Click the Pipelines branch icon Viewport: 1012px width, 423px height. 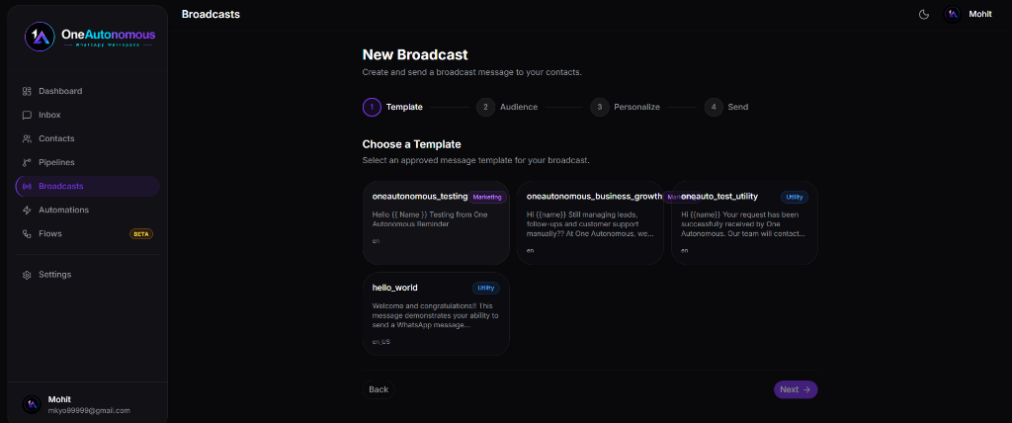tap(27, 163)
